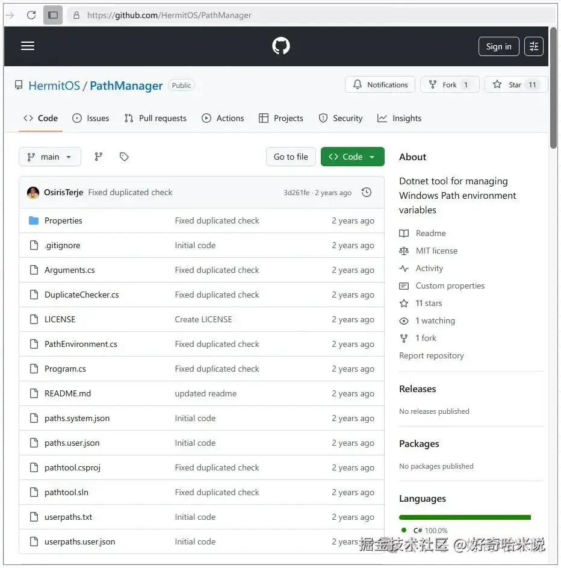This screenshot has height=568, width=561.
Task: Click the book icon beside Readme
Action: click(x=404, y=233)
